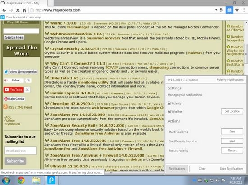Click the microphone voice search icon
This screenshot has height=185, width=248.
pos(221,10)
